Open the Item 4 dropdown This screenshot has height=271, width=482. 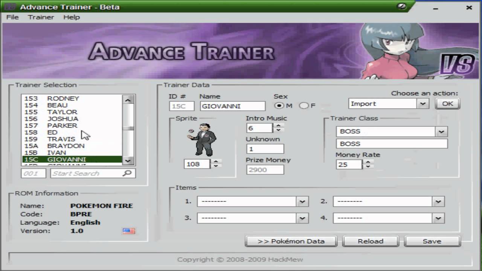[x=438, y=218]
